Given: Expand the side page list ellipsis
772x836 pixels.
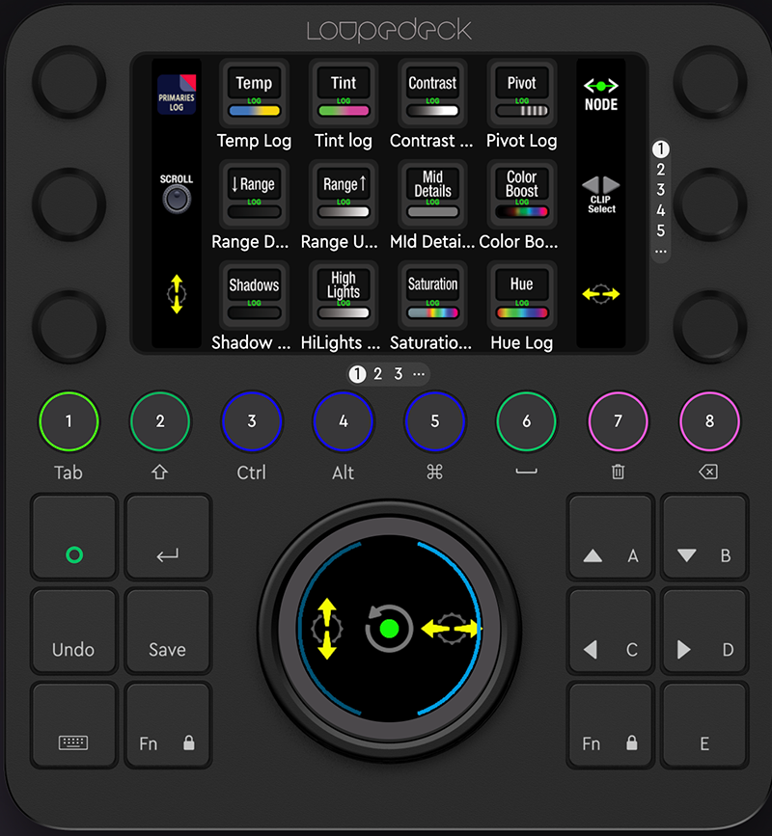Looking at the screenshot, I should coord(661,249).
